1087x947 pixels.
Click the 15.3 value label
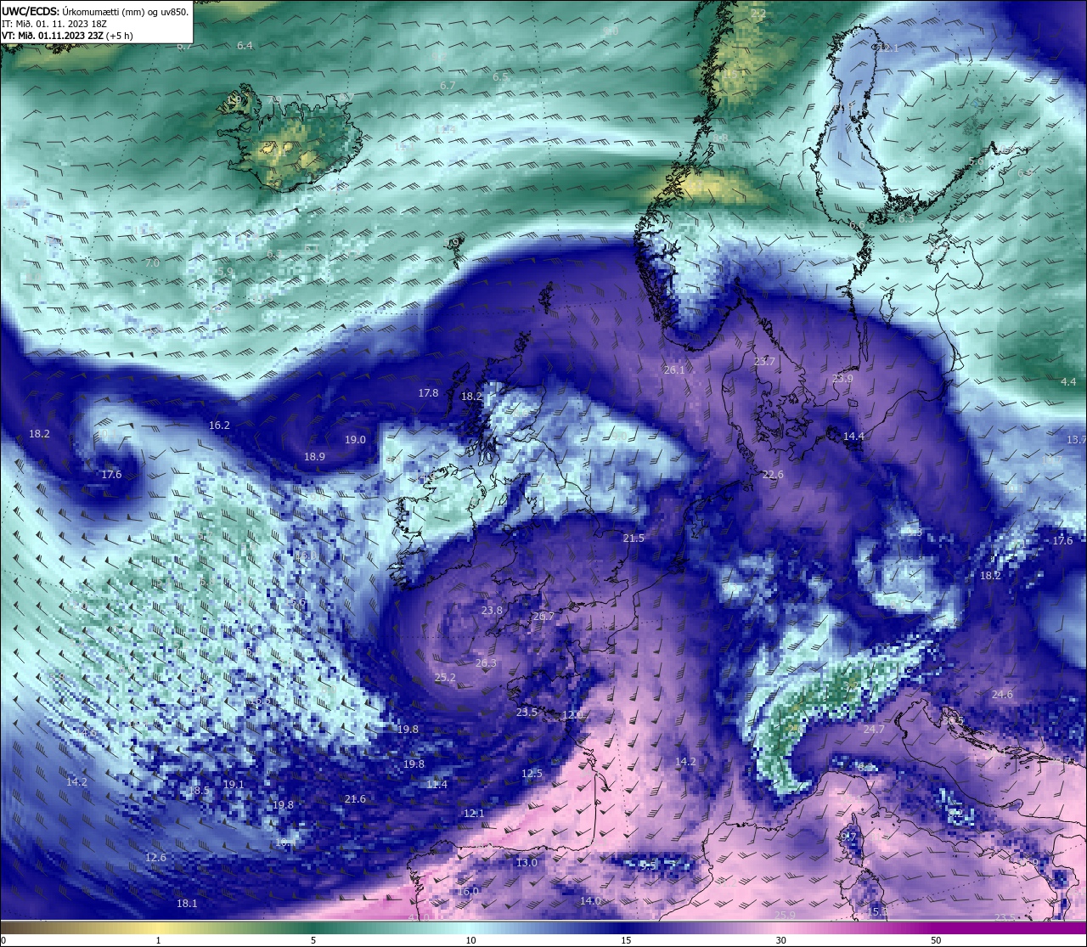[877, 911]
